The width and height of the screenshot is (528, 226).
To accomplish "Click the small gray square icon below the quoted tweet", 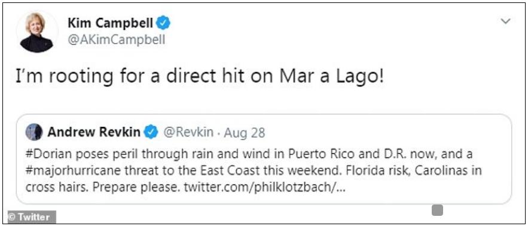I will click(x=438, y=210).
